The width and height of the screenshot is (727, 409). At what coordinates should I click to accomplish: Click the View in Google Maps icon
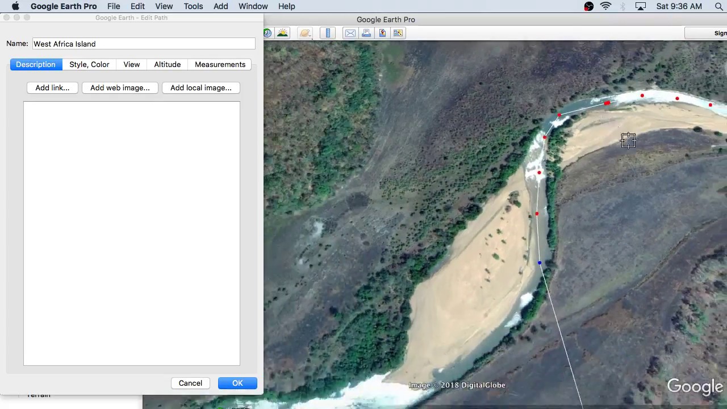[x=398, y=33]
